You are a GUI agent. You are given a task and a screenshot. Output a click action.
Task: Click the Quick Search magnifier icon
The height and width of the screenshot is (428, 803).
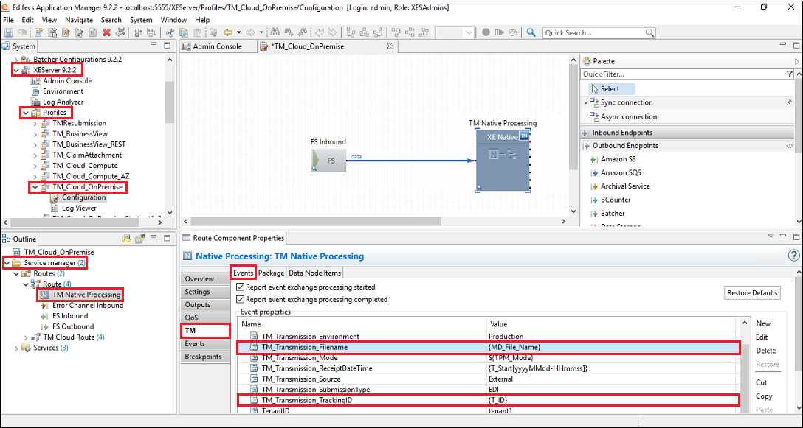649,32
